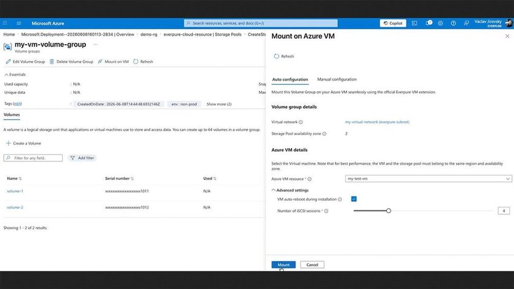The width and height of the screenshot is (514, 289).
Task: Click Delete Volume Group
Action: [x=71, y=62]
